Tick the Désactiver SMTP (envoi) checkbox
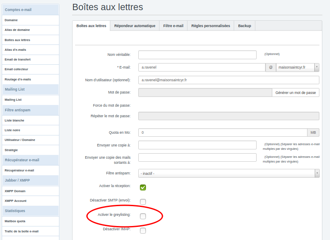Screen dimensions: 330x240 point(143,202)
